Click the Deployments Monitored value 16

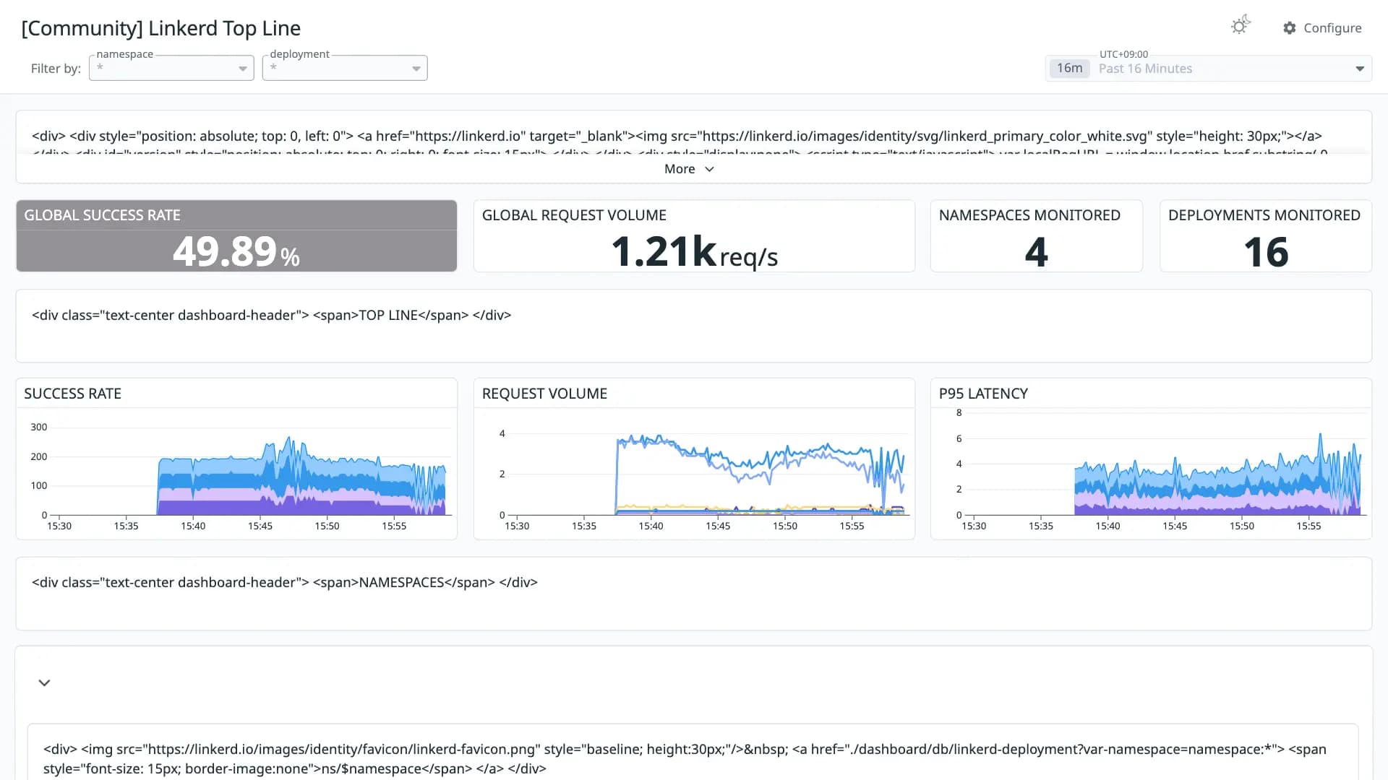(1266, 252)
